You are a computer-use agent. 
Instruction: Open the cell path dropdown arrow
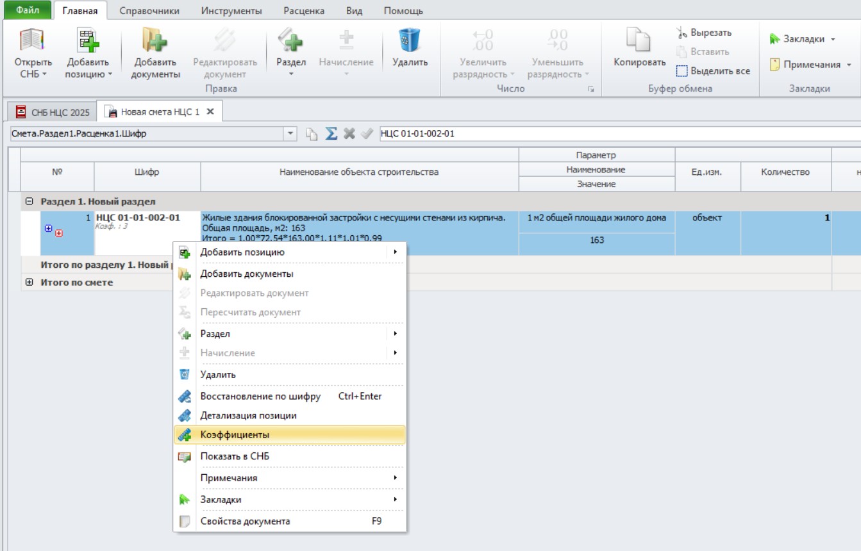[291, 133]
